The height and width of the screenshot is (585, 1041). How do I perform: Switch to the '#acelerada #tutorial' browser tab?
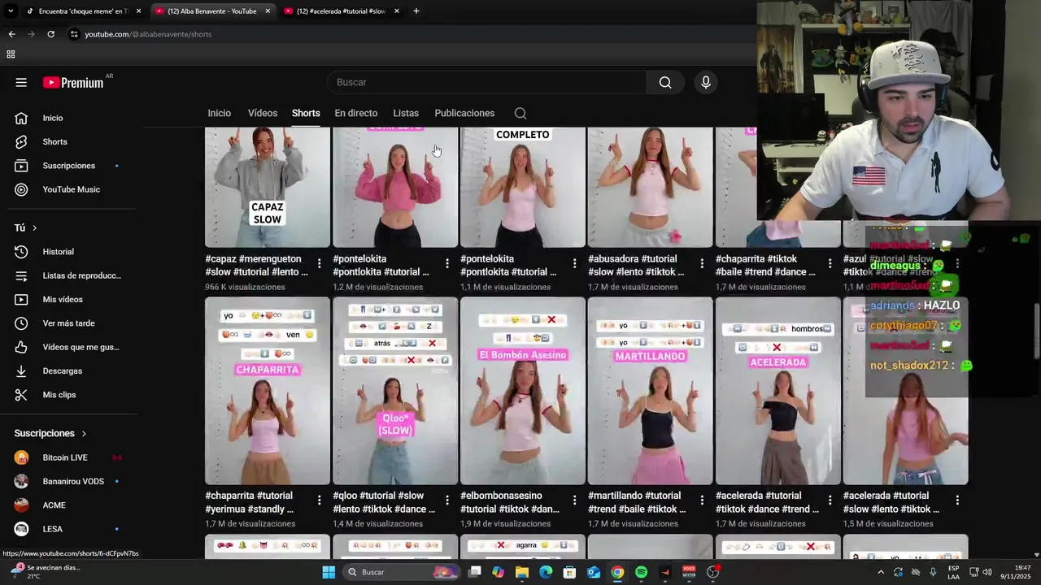click(342, 11)
